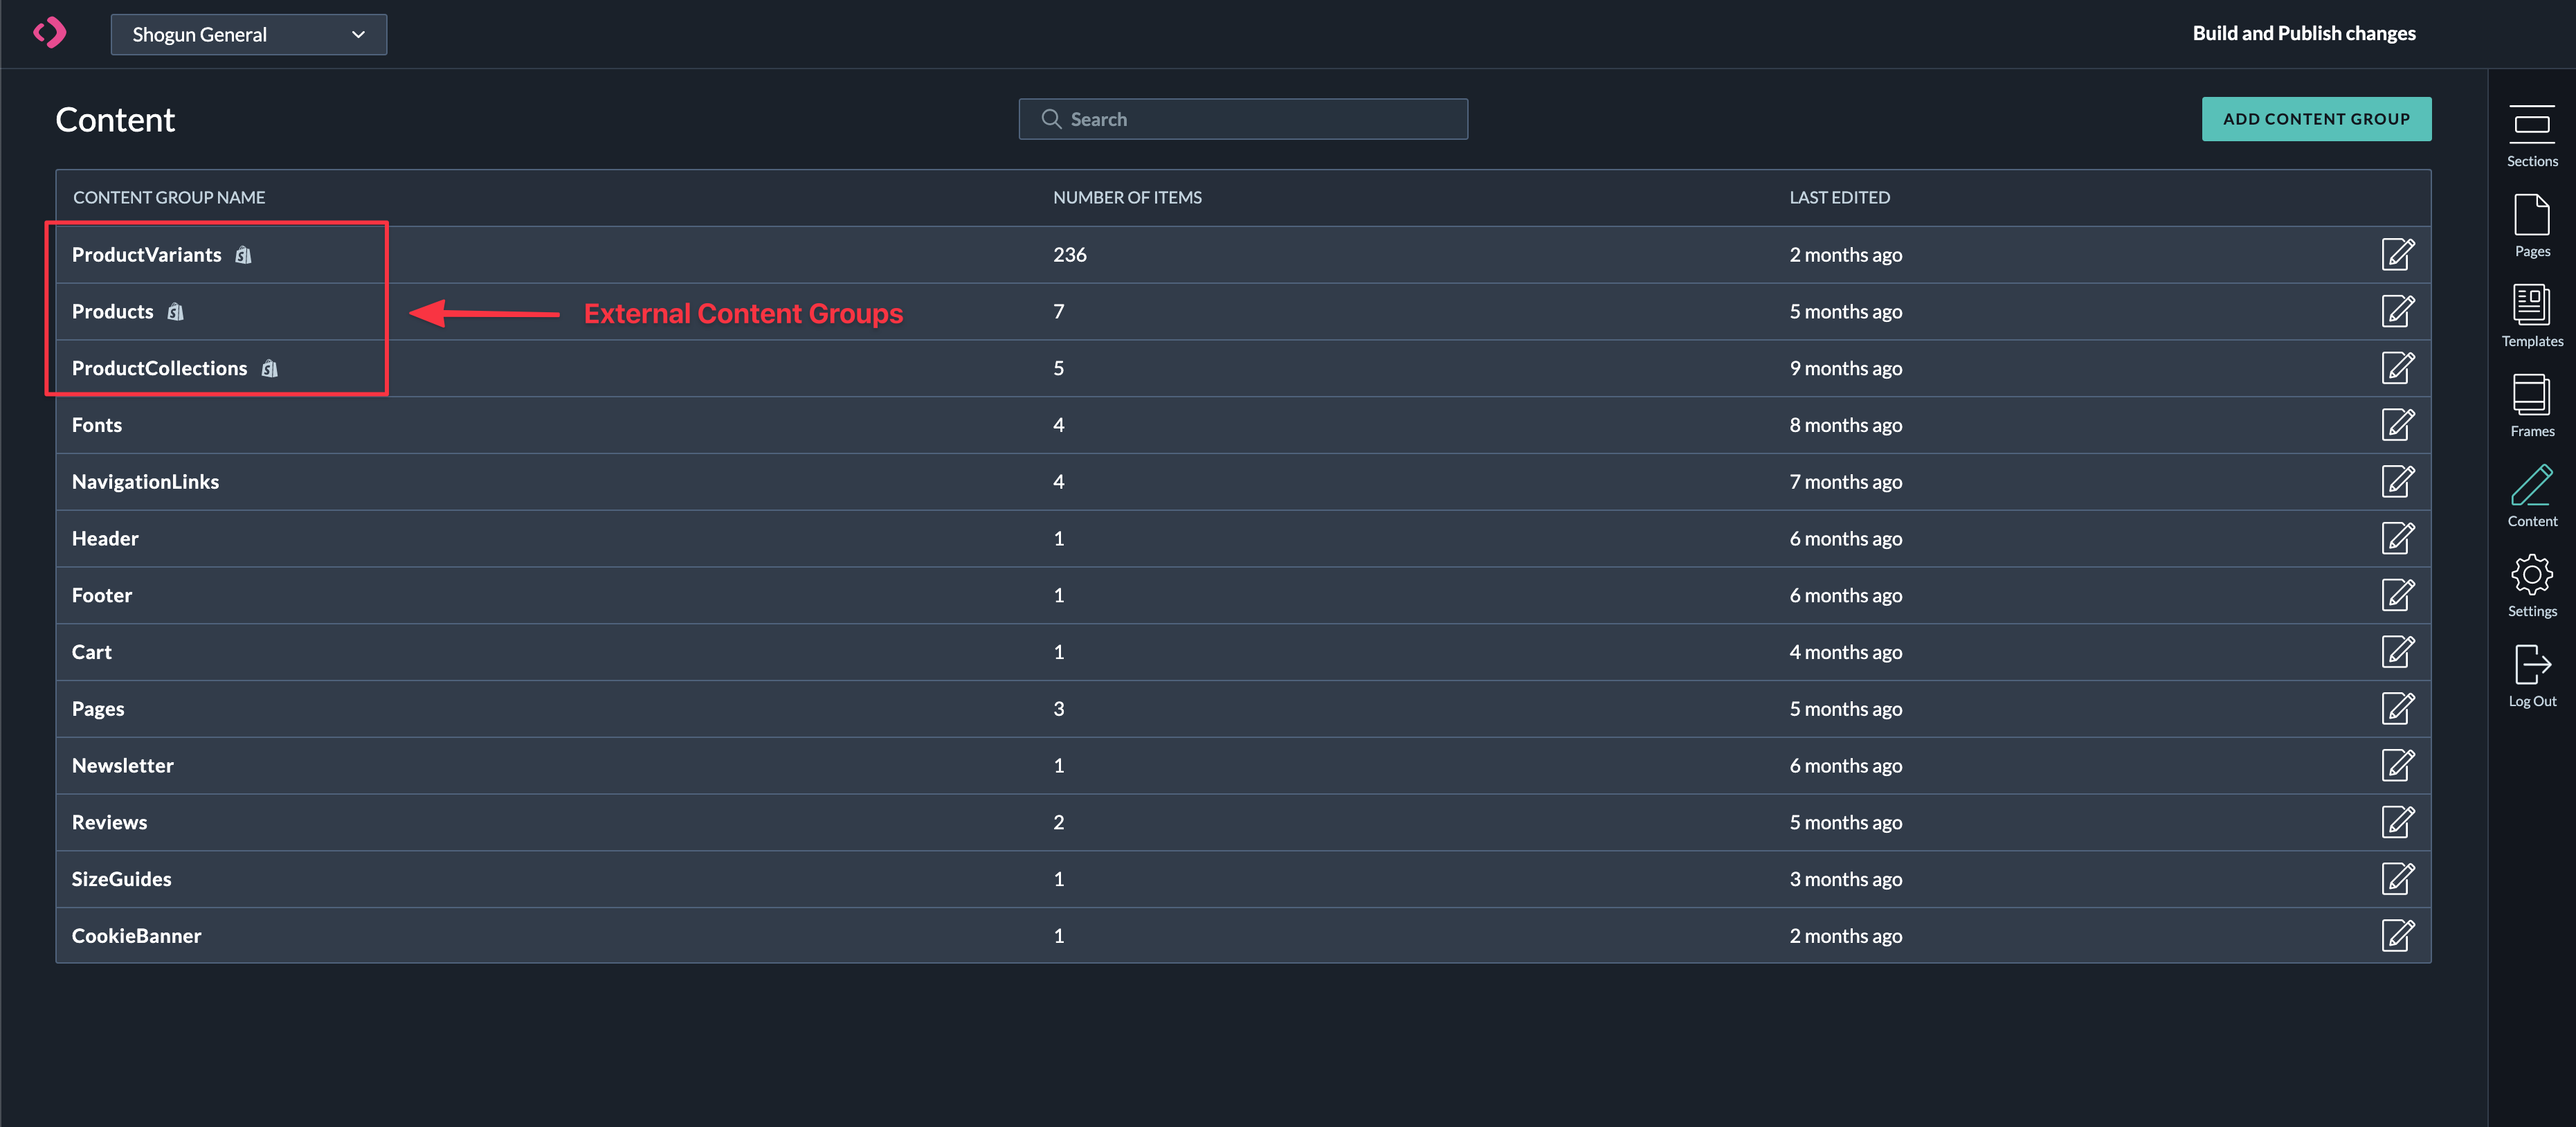This screenshot has width=2576, height=1127.
Task: Click the Shogun logo icon
Action: 50,33
